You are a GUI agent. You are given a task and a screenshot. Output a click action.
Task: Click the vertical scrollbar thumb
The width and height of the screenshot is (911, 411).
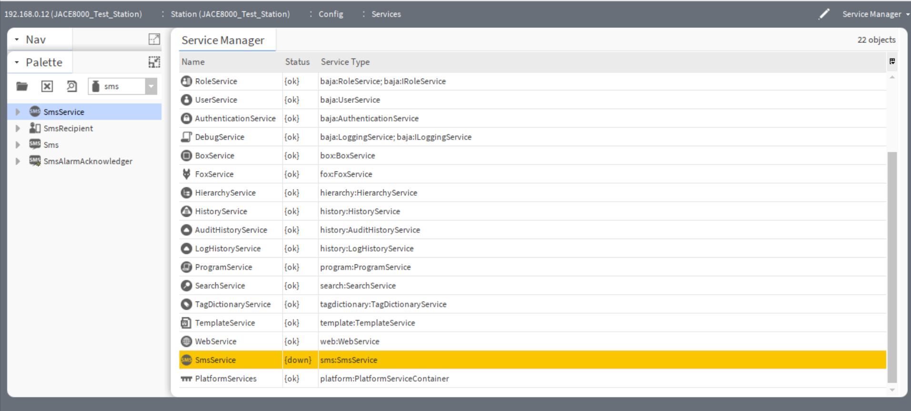[x=892, y=267]
